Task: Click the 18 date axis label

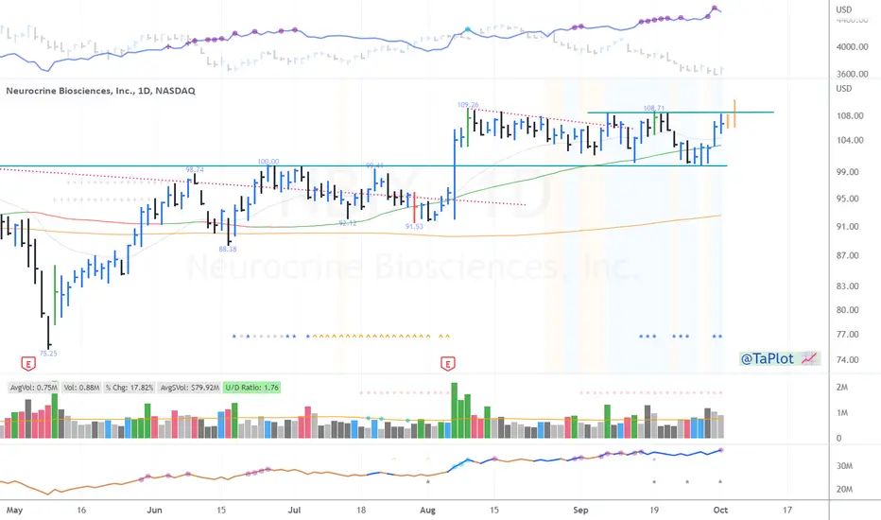Action: (361, 510)
